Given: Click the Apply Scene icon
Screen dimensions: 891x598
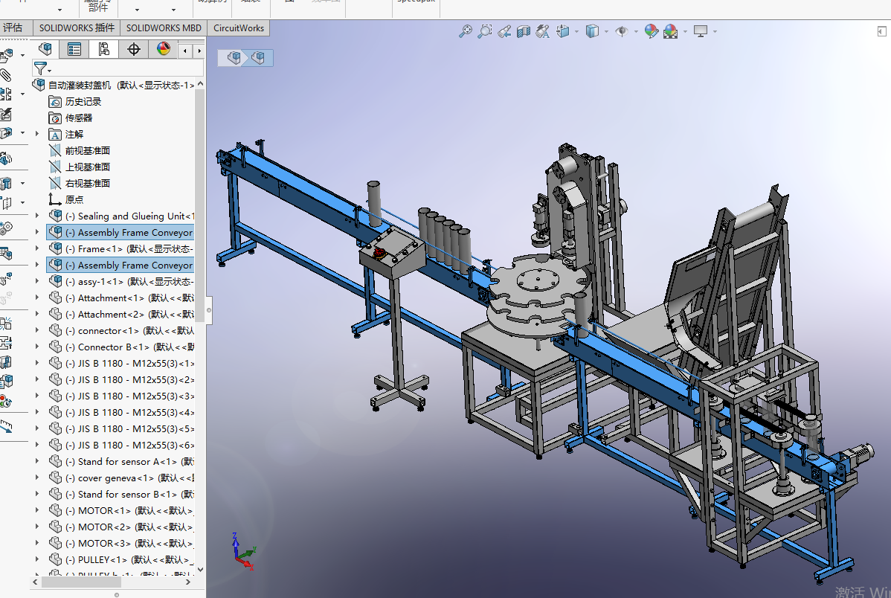Looking at the screenshot, I should (671, 31).
